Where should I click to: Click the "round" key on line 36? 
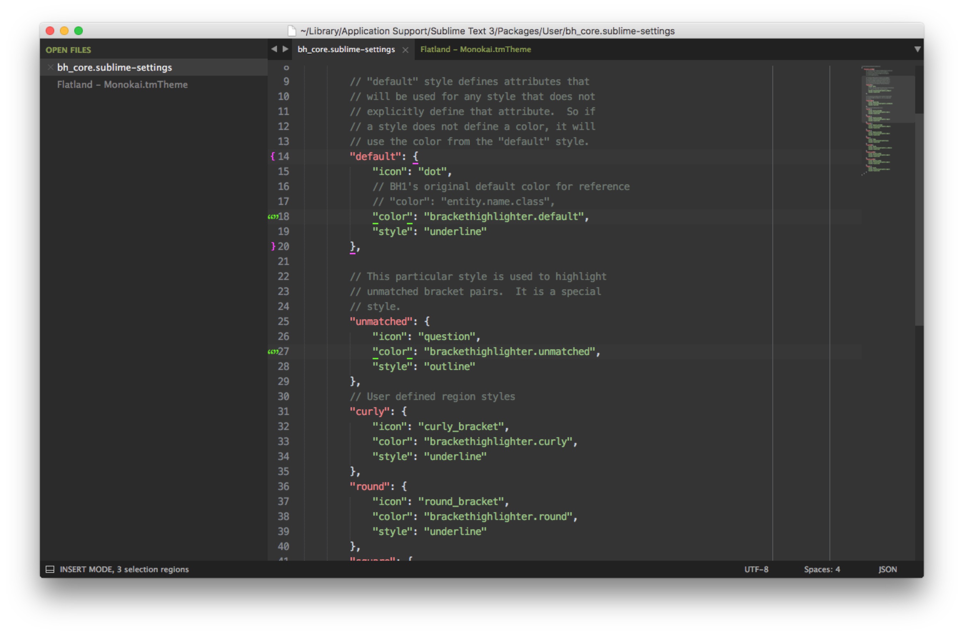click(369, 486)
